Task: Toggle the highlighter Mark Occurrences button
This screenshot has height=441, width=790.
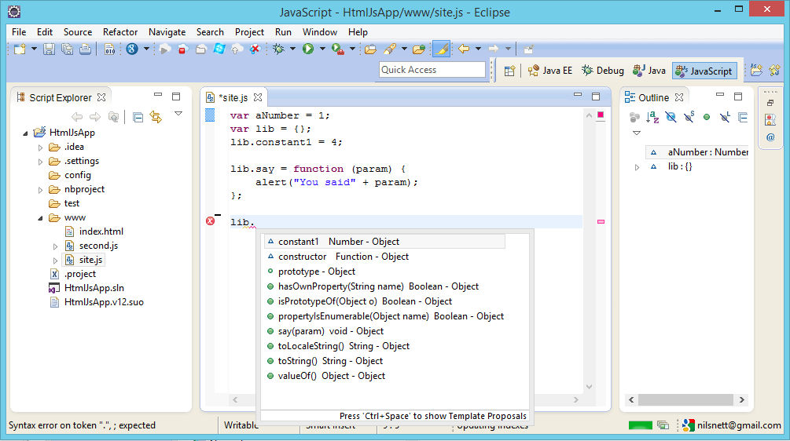Action: pyautogui.click(x=441, y=49)
